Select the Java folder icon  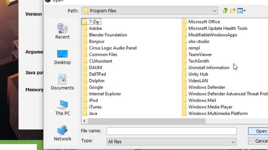85,113
